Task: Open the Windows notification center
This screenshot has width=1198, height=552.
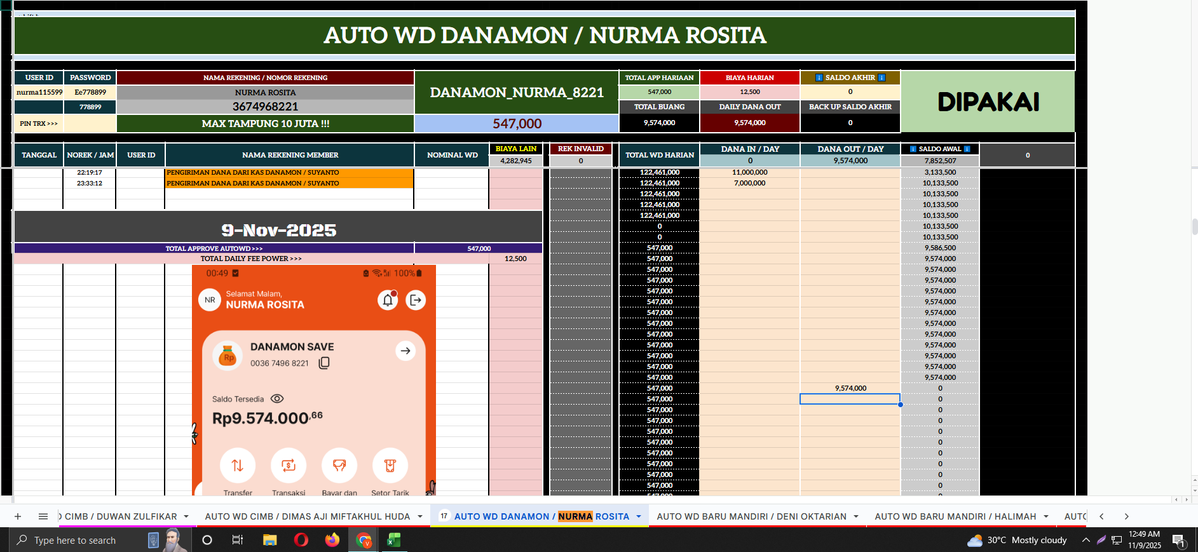Action: 1179,541
